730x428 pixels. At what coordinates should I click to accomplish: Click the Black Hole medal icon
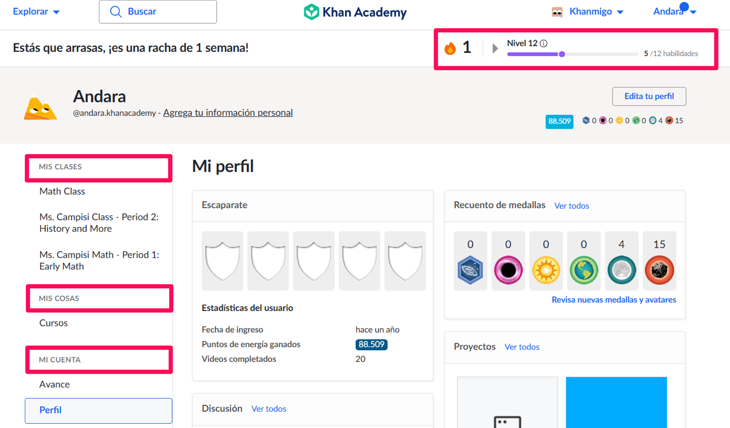pos(508,270)
